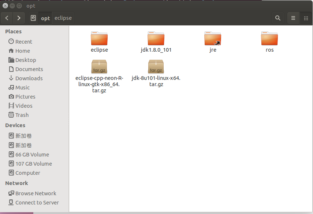Open the 66 GB Volume device
The image size is (313, 214).
click(x=34, y=155)
